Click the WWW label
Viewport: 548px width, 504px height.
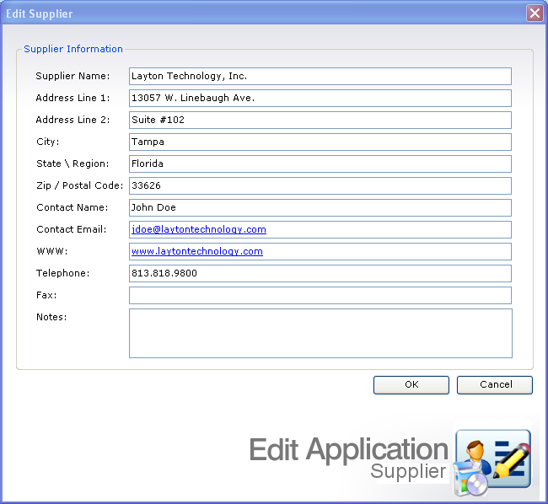[x=52, y=251]
